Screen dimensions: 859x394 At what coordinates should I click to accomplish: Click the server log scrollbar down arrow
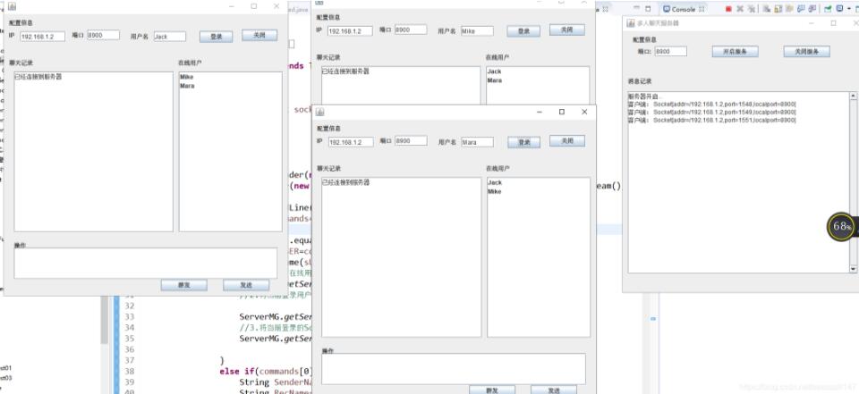853,269
